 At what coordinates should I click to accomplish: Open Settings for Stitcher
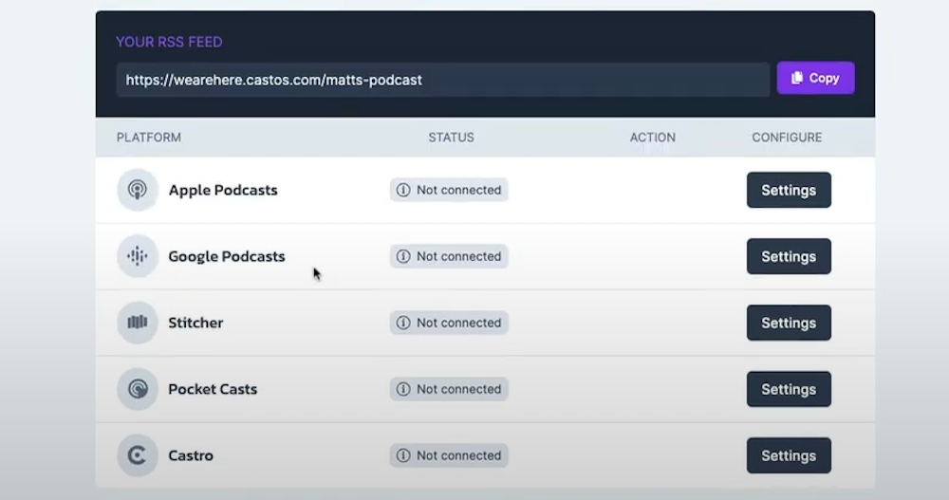click(x=789, y=323)
